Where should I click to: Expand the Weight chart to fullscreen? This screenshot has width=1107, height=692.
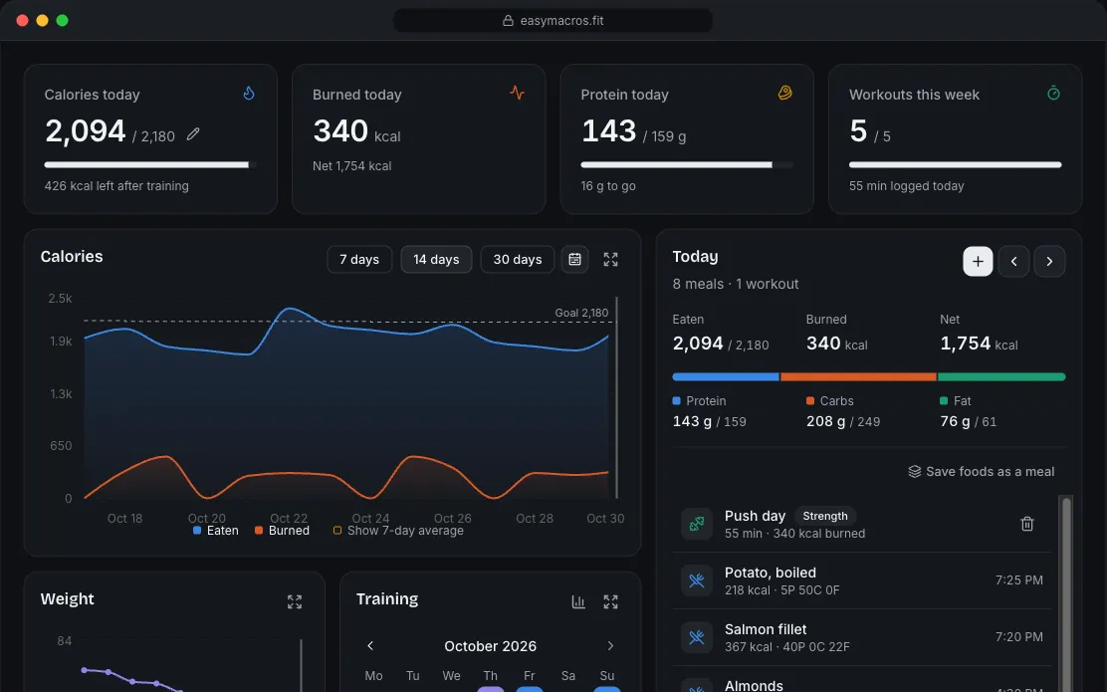pos(295,601)
